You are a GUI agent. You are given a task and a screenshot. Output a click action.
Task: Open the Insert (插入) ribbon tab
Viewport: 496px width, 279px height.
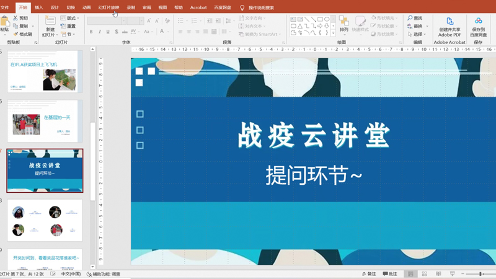(x=39, y=7)
